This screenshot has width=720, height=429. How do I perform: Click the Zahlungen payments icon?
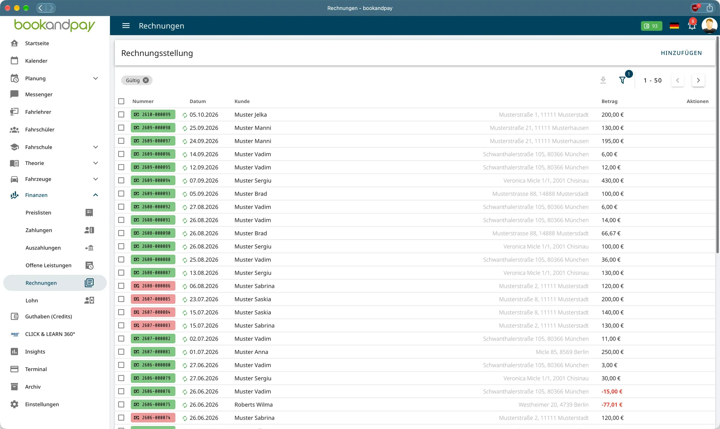[89, 230]
